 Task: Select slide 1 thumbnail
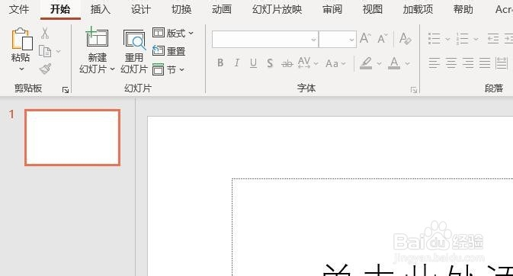(x=72, y=137)
